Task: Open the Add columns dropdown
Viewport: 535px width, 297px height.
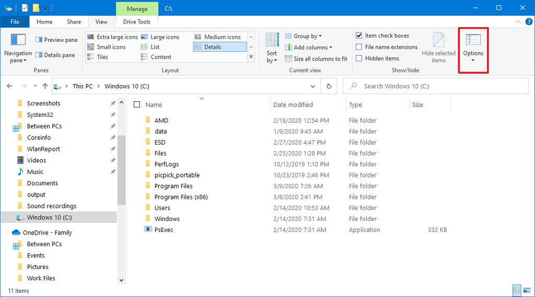Action: [x=308, y=47]
